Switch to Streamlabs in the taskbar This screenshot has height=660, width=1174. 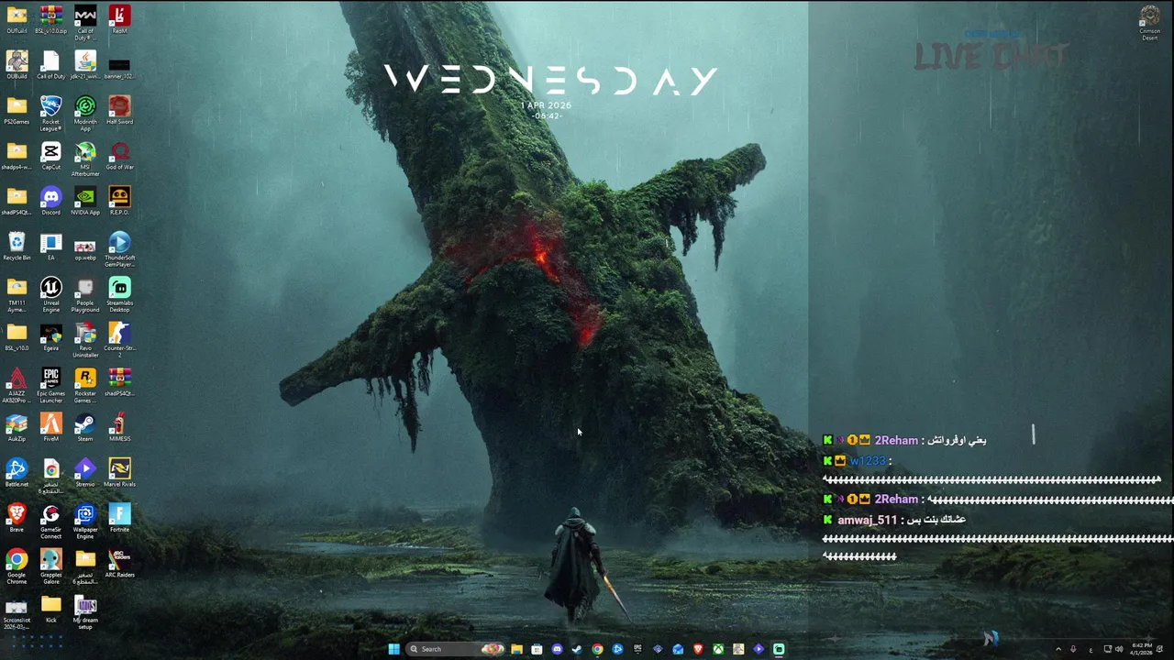click(x=779, y=649)
